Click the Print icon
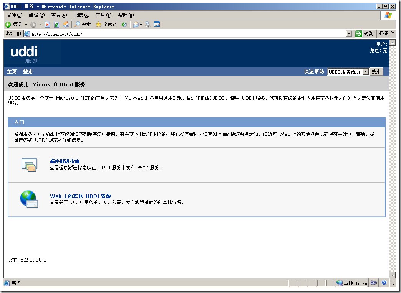401x293 pixels. click(x=148, y=25)
